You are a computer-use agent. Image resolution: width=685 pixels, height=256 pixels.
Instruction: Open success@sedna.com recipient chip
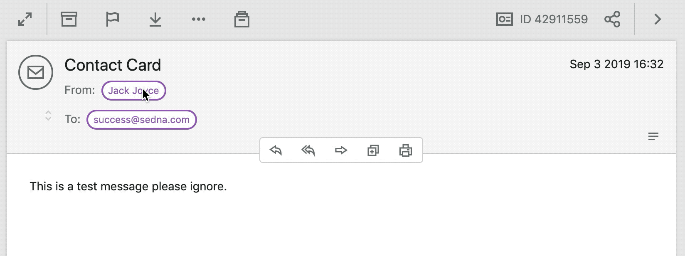(x=142, y=120)
